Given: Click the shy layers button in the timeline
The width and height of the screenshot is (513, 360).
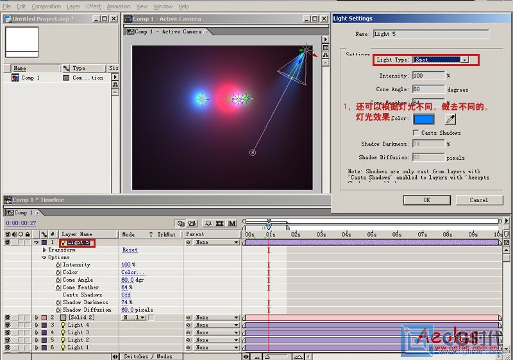Looking at the screenshot, I should tap(208, 223).
